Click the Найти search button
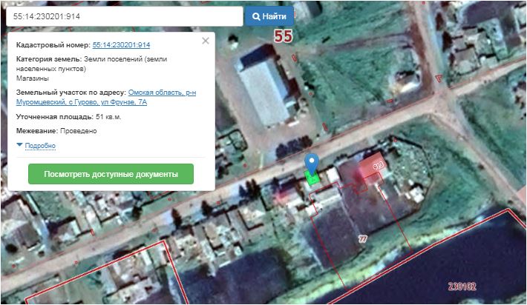 pos(269,16)
